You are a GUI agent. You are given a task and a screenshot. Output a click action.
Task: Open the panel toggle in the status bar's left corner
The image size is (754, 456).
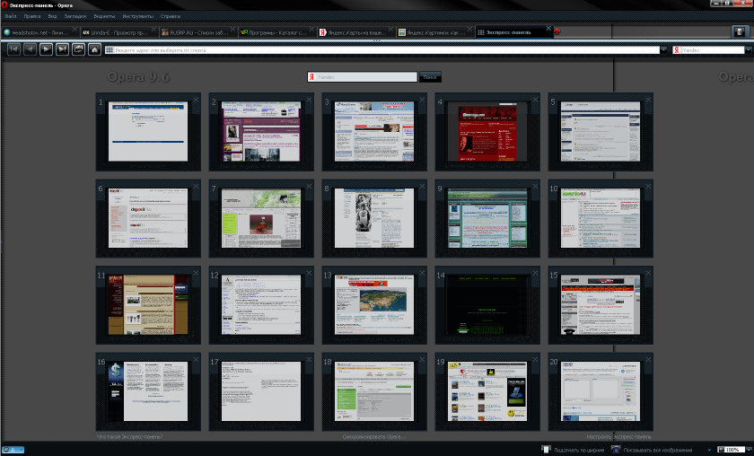[13, 450]
